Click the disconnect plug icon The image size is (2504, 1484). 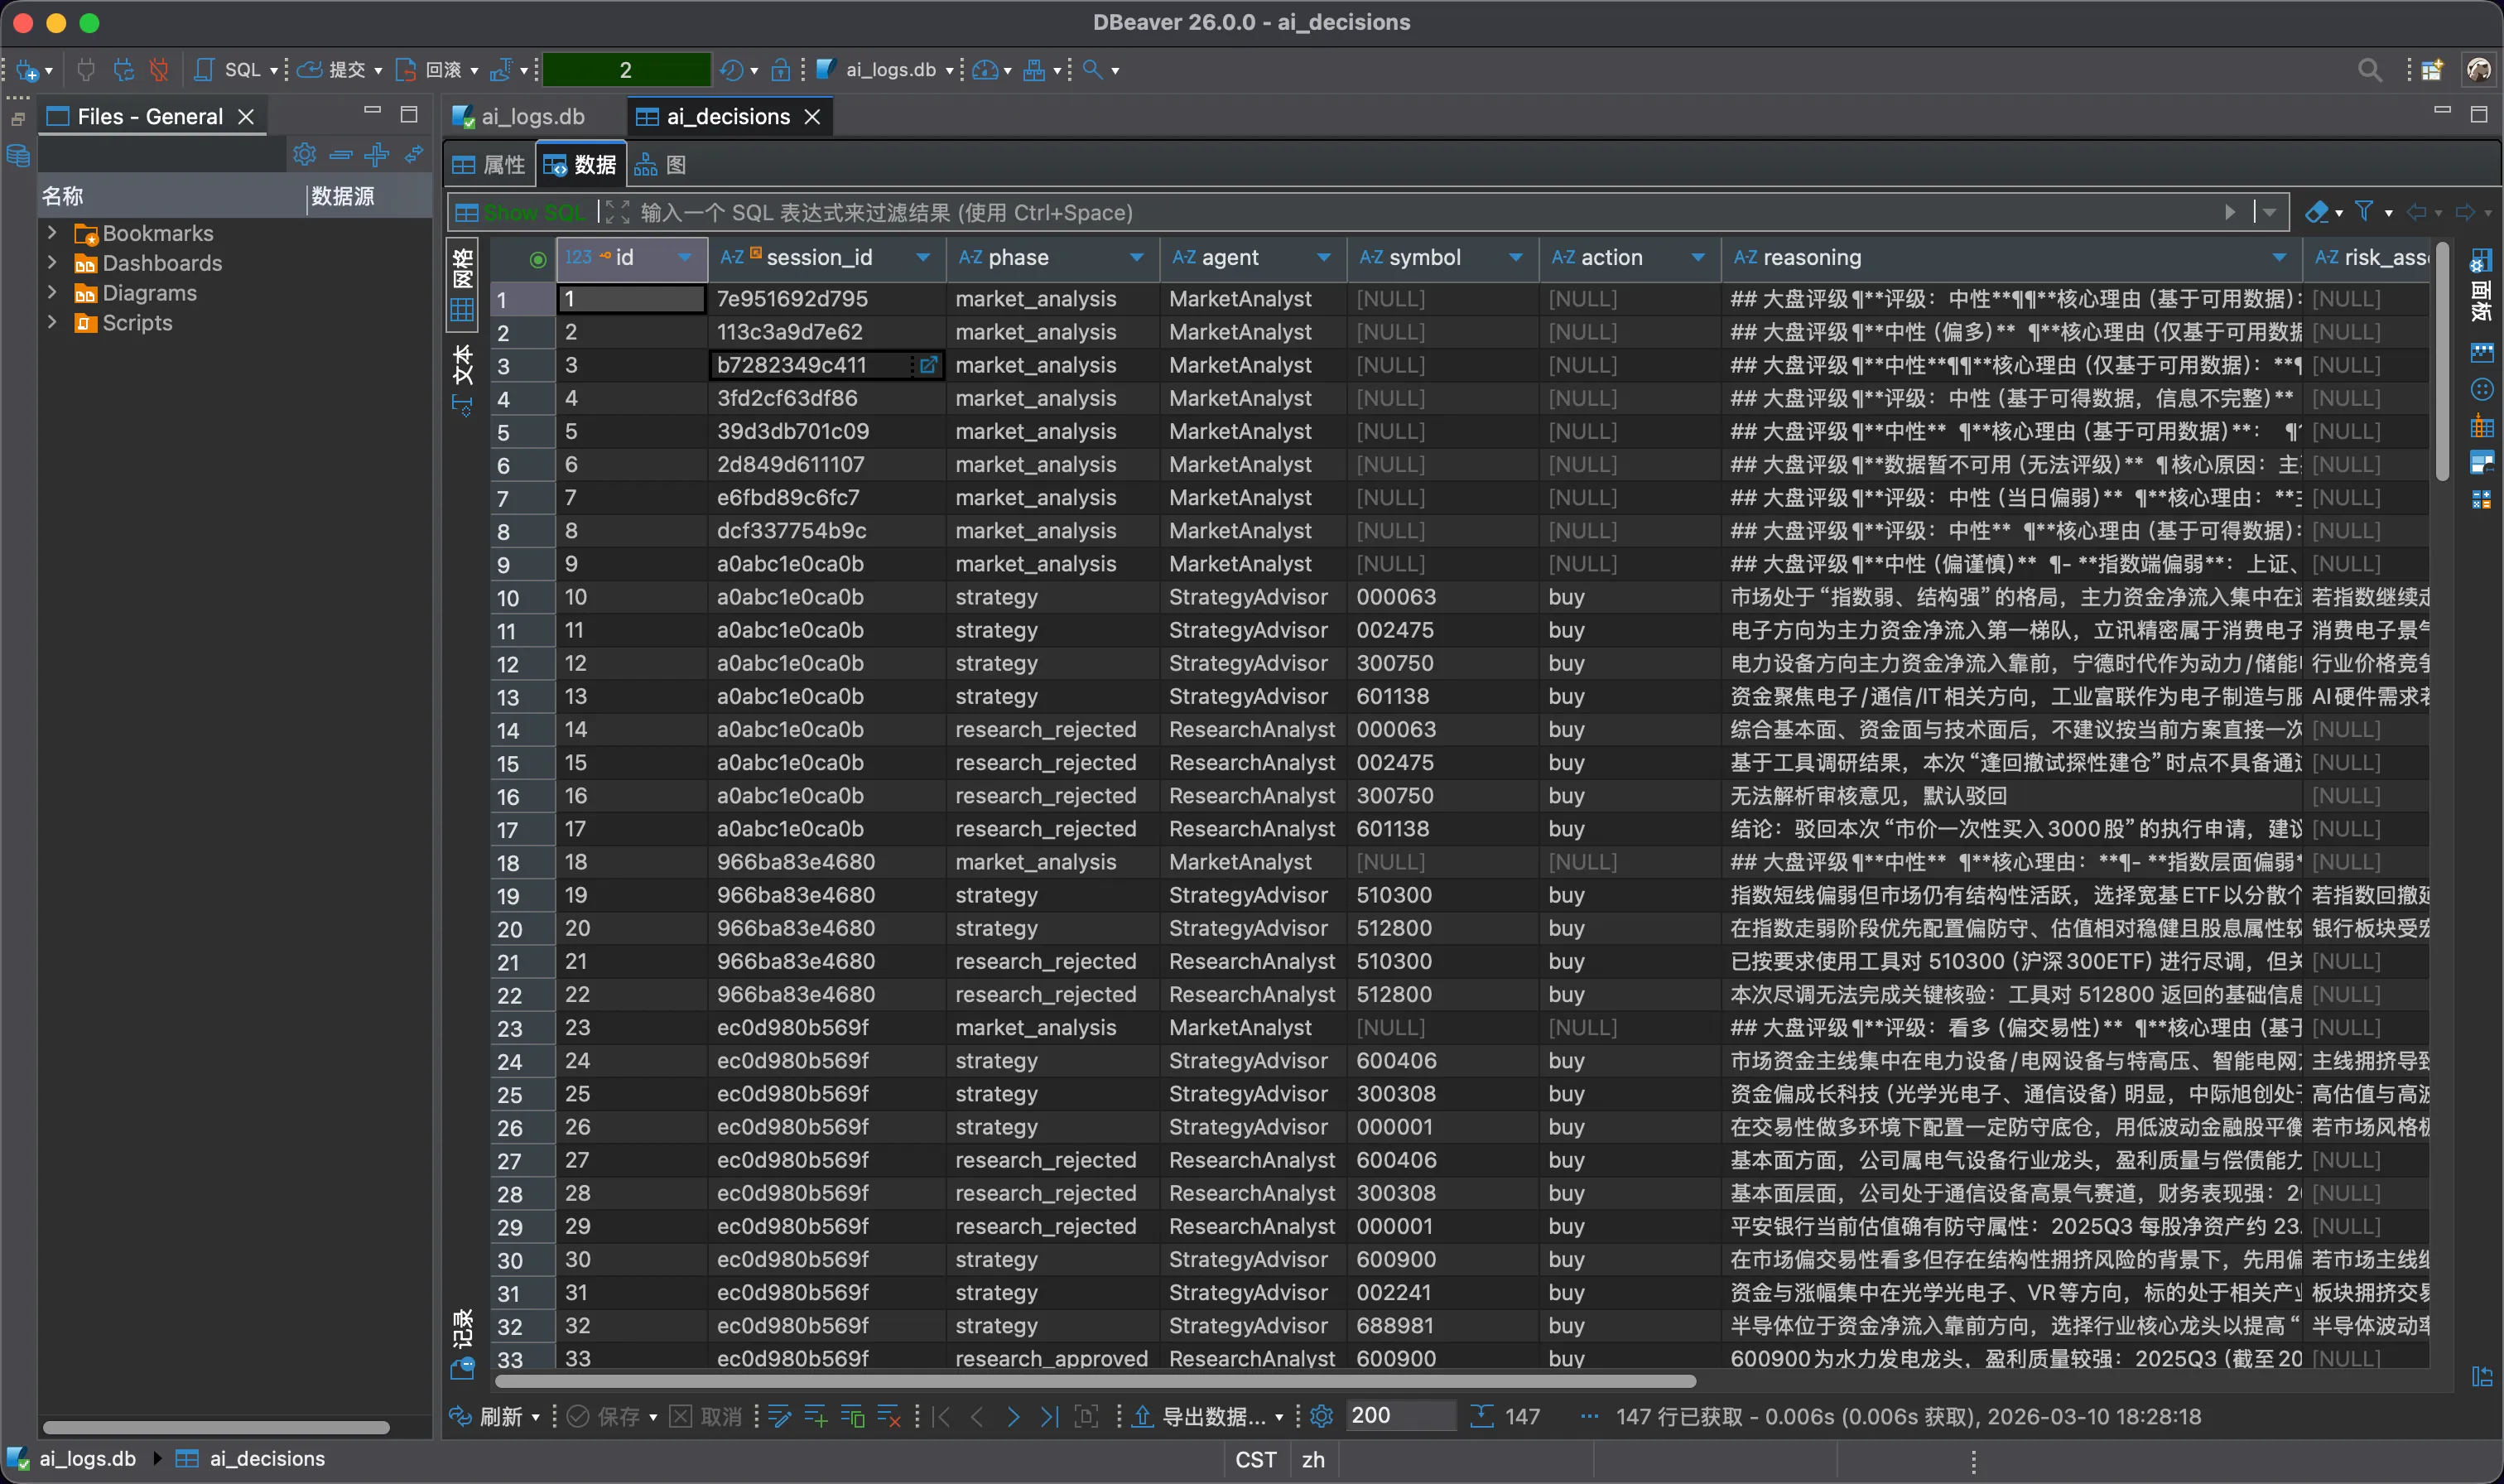[x=158, y=70]
